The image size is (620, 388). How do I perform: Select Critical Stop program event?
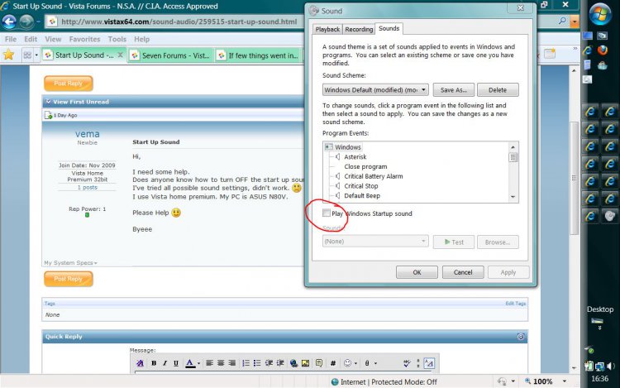coord(361,186)
